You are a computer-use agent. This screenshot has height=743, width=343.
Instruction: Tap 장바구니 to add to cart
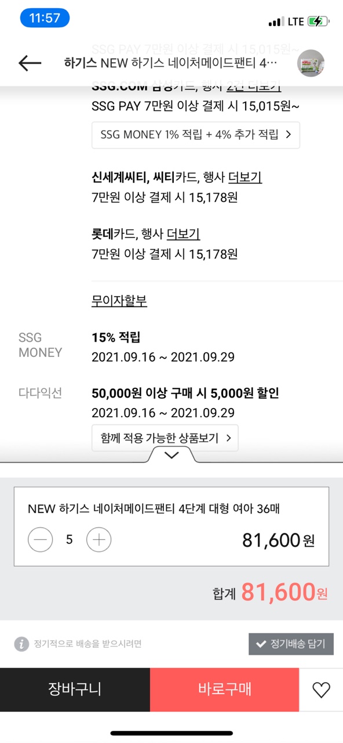pyautogui.click(x=75, y=690)
